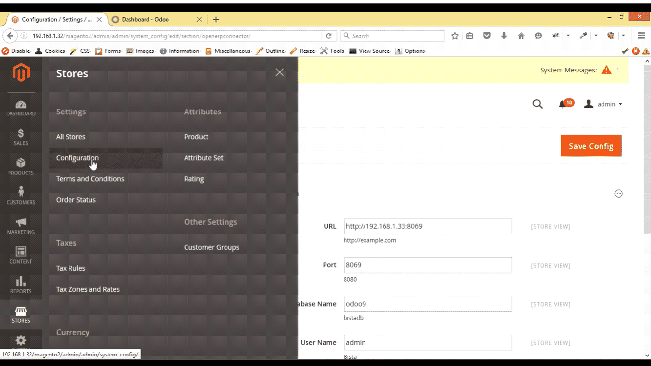This screenshot has height=366, width=651.
Task: Open the Web Developer Options dropdown
Action: (x=411, y=51)
